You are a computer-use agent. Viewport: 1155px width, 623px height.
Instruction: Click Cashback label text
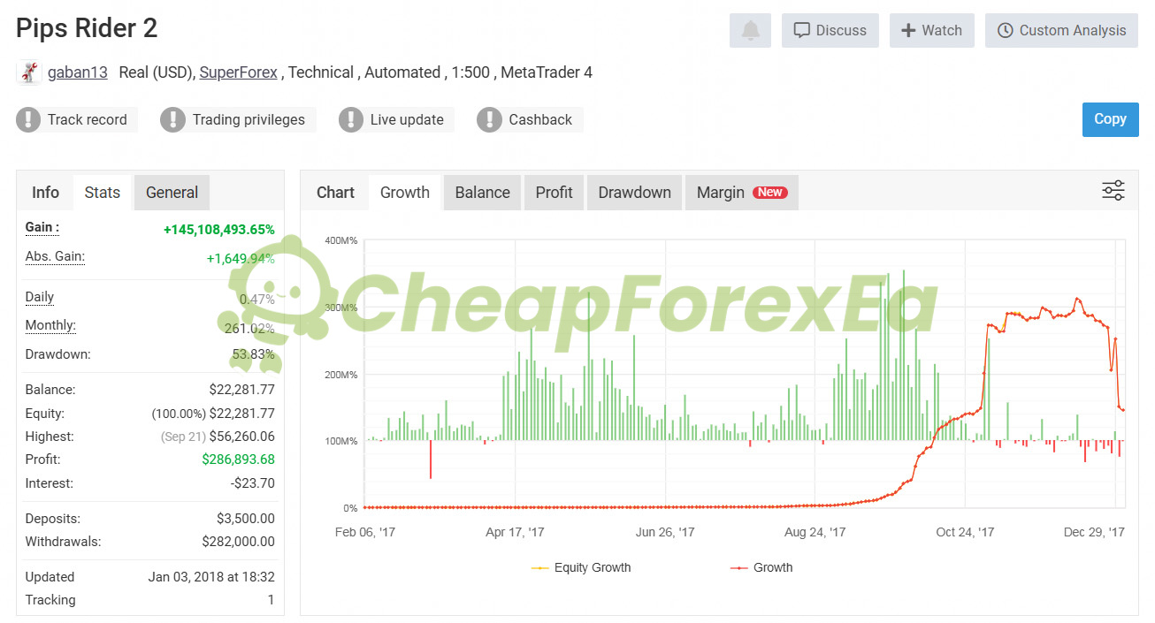pos(540,119)
